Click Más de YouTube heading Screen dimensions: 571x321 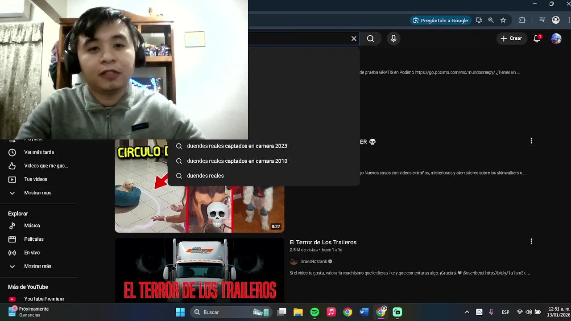28,287
